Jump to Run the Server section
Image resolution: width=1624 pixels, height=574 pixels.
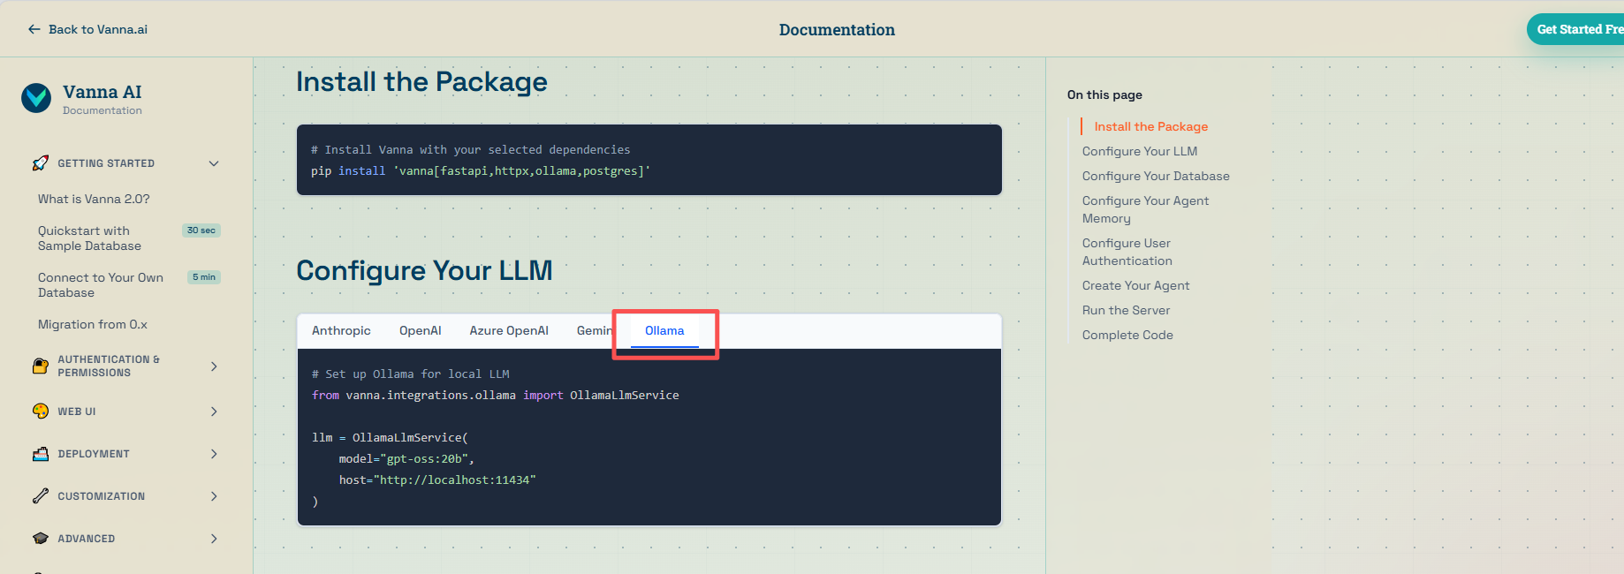(1126, 310)
